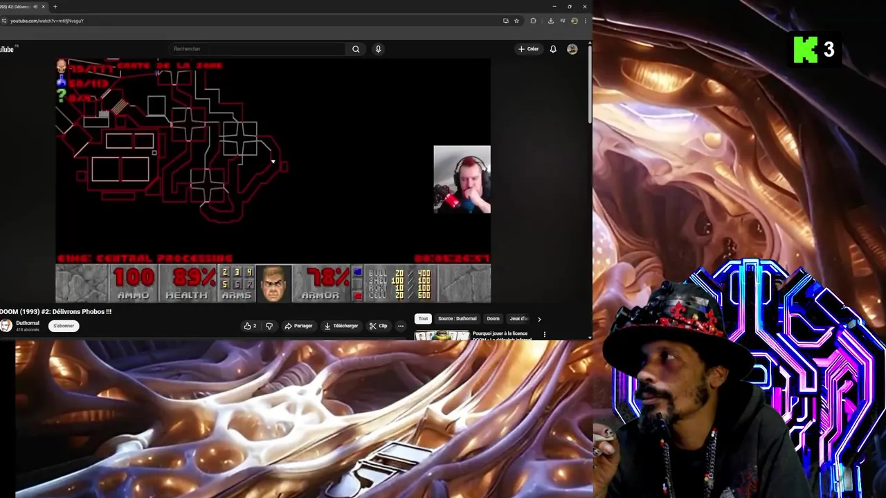Open more actions ellipsis under the video
Image resolution: width=886 pixels, height=498 pixels.
400,326
